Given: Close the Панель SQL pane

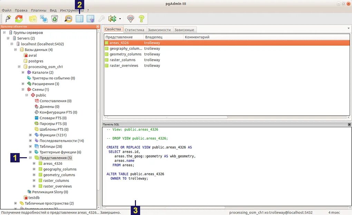Looking at the screenshot, I should (349, 125).
